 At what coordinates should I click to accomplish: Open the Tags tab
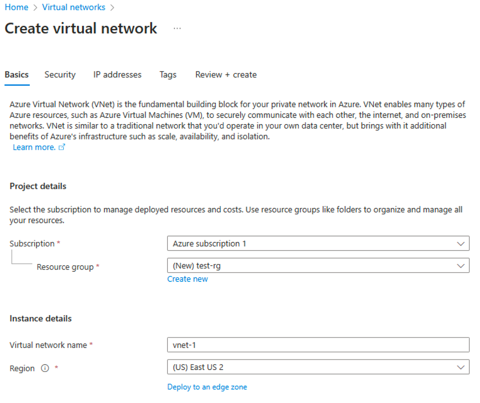coord(168,75)
